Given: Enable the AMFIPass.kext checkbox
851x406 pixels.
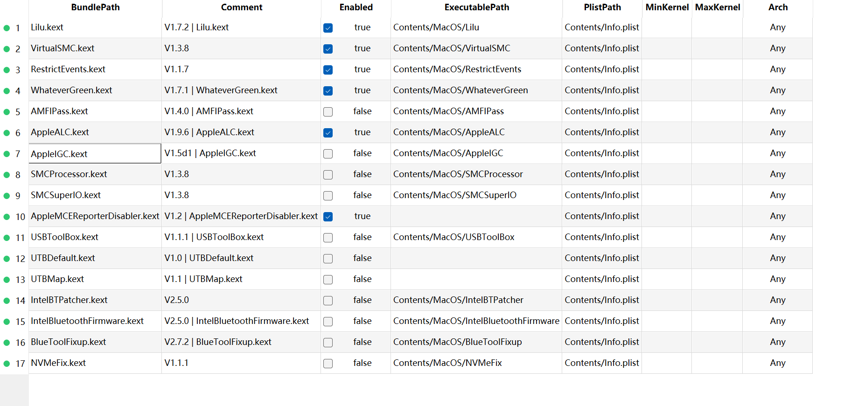Looking at the screenshot, I should (328, 112).
